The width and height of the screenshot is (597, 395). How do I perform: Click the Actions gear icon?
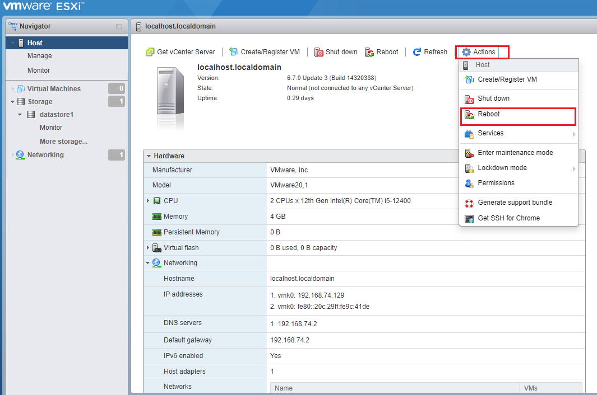[x=466, y=52]
